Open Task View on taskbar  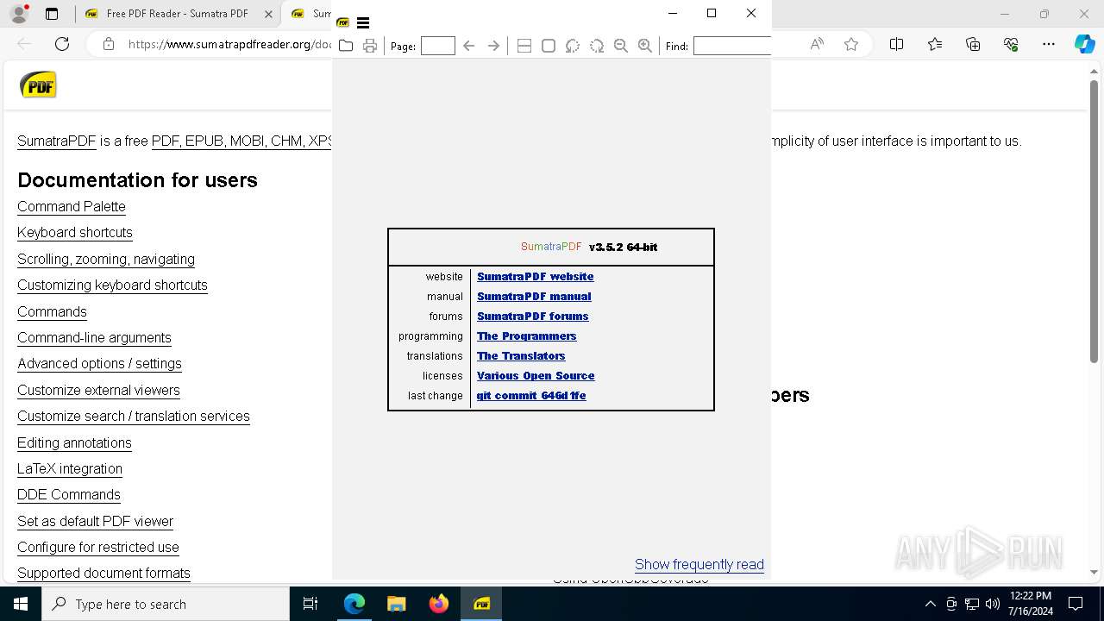[310, 604]
